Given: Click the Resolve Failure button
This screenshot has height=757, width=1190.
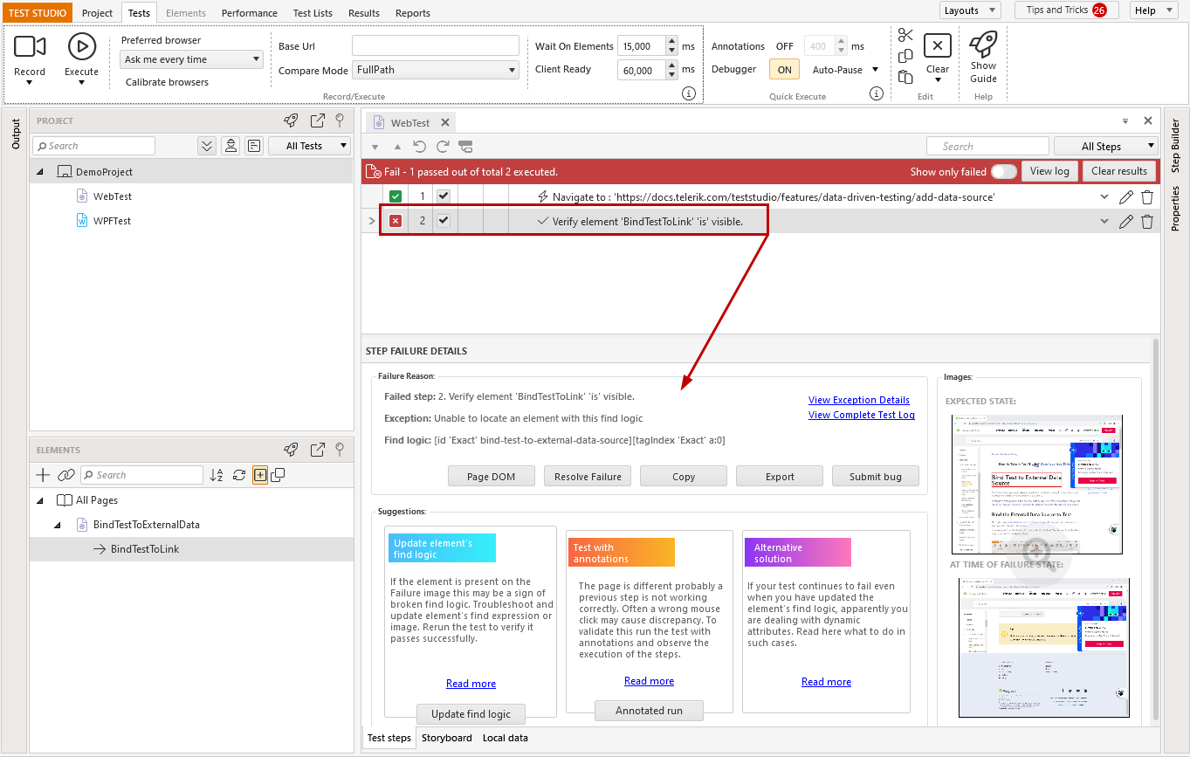Looking at the screenshot, I should pyautogui.click(x=588, y=476).
